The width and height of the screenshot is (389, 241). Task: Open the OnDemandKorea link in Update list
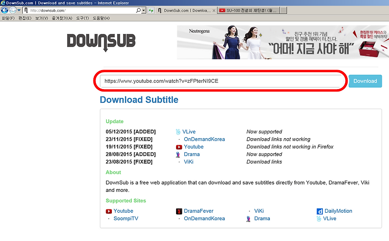204,139
